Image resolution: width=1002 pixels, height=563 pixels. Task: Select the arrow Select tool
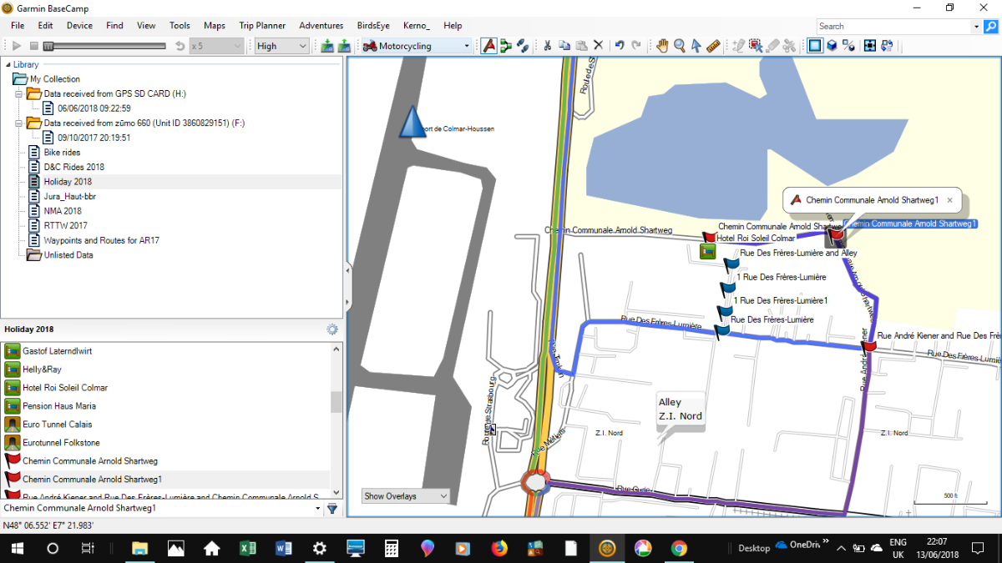pyautogui.click(x=696, y=46)
